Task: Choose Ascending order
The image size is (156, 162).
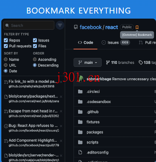Action: [x=35, y=59]
